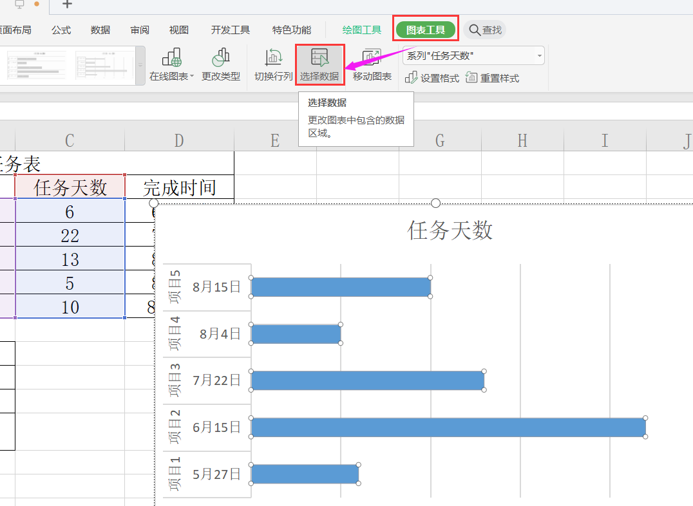Click the 7月22日 axis label
The height and width of the screenshot is (506, 693).
pos(216,380)
